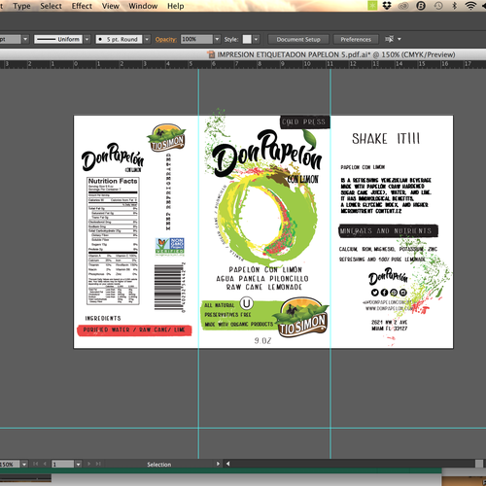Click the Selection status bar label
This screenshot has width=486, height=486.
pos(158,465)
